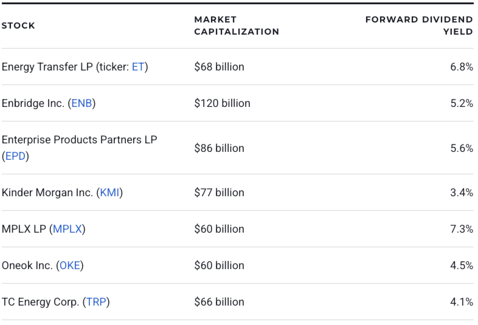Click the $77 billion market cap value
This screenshot has height=325, width=478.
coord(219,193)
